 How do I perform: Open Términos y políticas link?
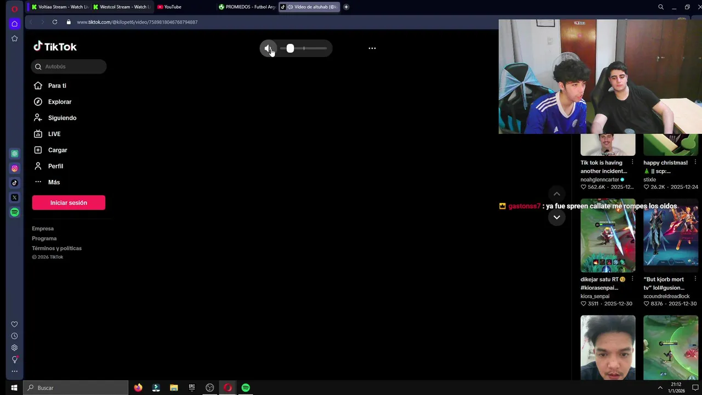point(56,249)
